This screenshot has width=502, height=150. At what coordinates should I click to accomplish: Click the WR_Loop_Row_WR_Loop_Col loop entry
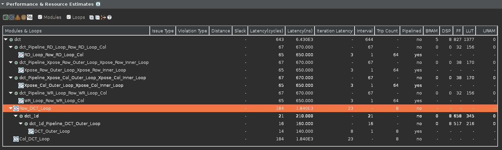pyautogui.click(x=54, y=101)
